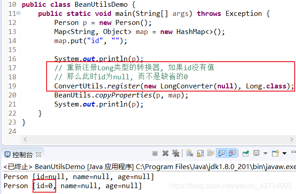Click the Terminate (stop) console button

(x=155, y=153)
